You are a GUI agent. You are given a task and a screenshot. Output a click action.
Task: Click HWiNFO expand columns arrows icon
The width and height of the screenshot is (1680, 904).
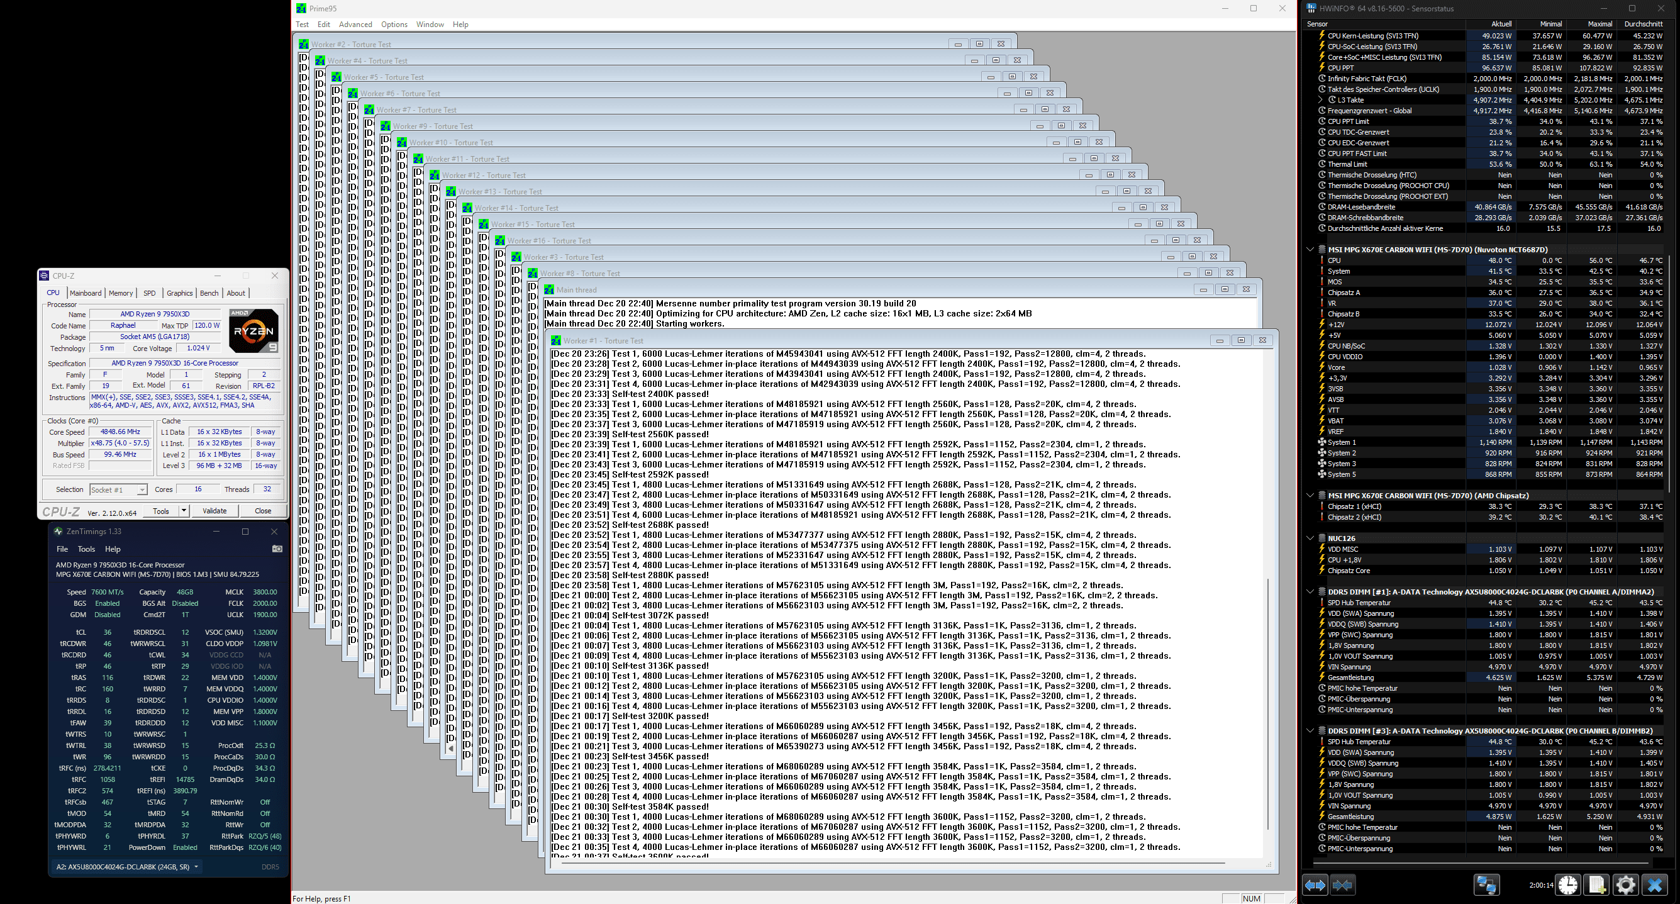tap(1314, 885)
